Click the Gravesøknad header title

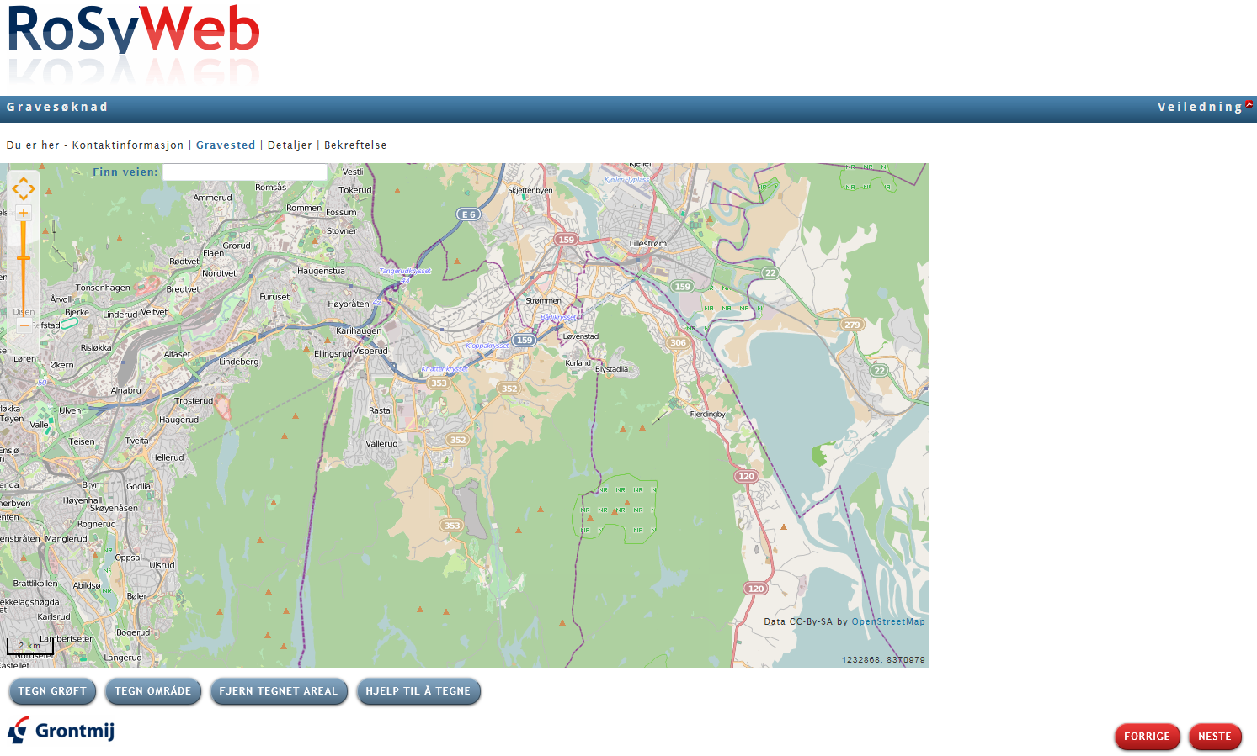tap(57, 107)
